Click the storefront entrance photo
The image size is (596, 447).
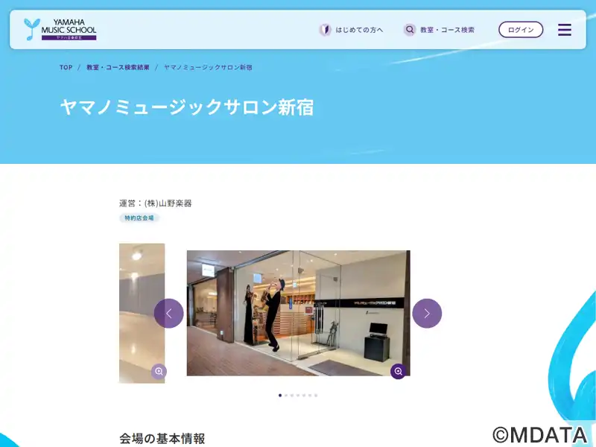coord(299,313)
